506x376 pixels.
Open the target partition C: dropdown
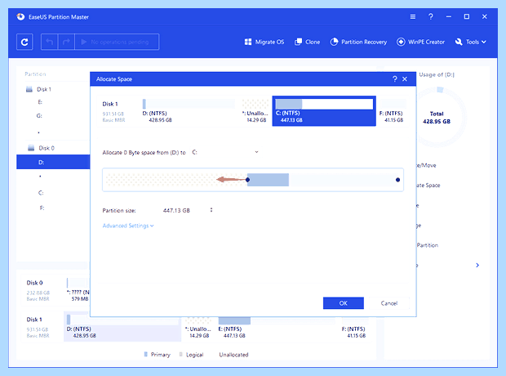(225, 152)
